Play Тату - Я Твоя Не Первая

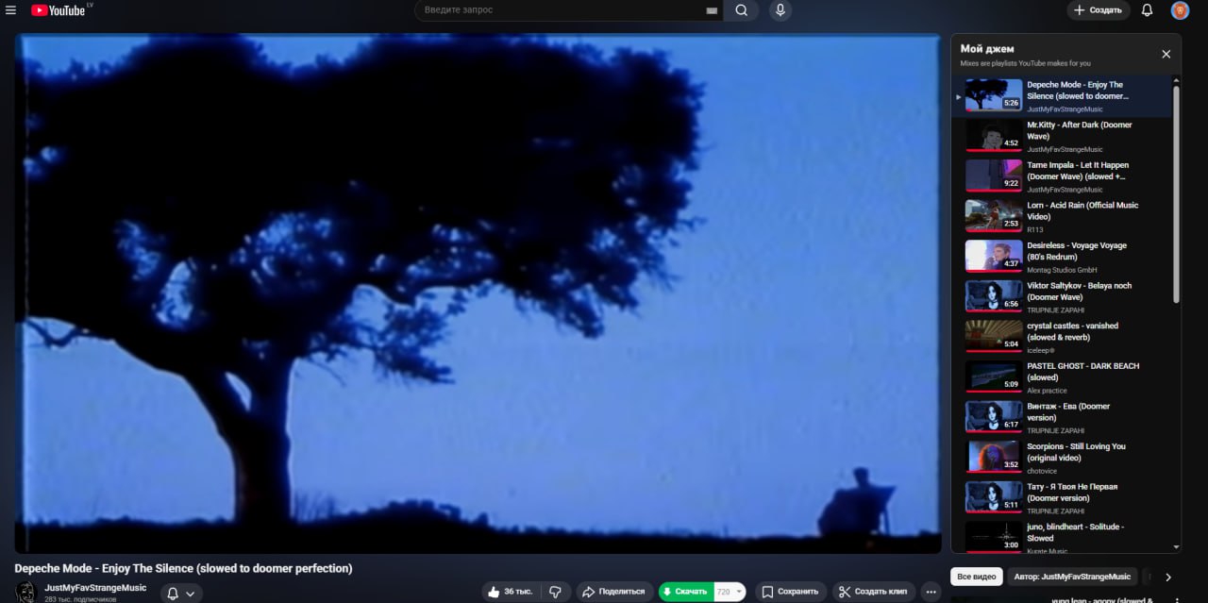click(x=1072, y=492)
